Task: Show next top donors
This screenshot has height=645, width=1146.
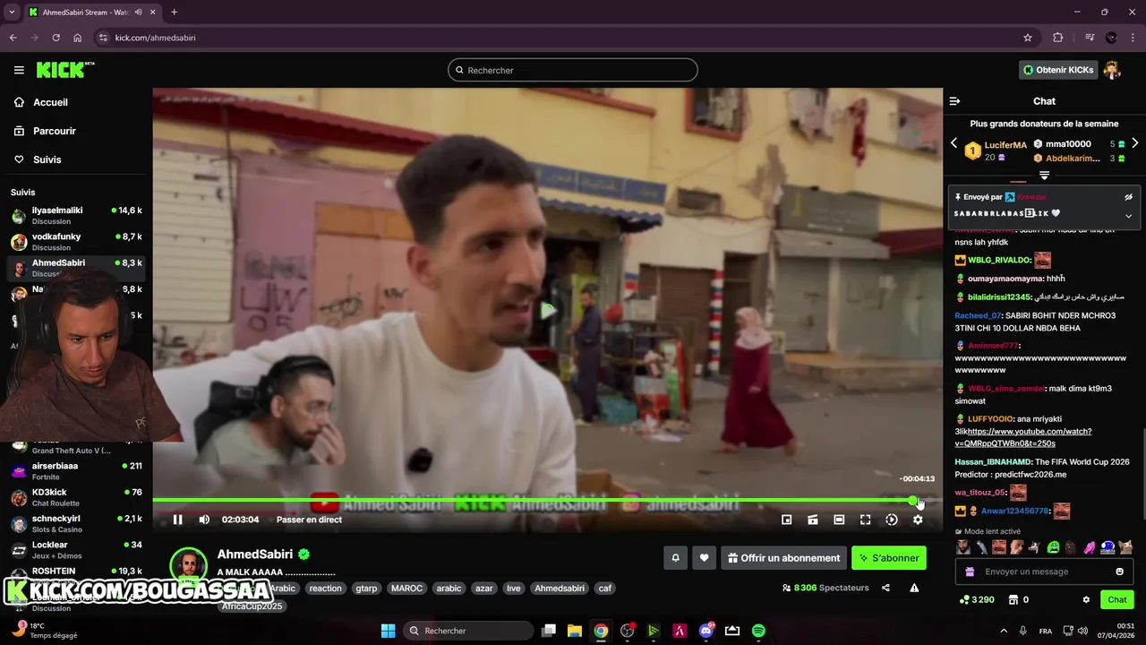Action: pyautogui.click(x=1134, y=143)
